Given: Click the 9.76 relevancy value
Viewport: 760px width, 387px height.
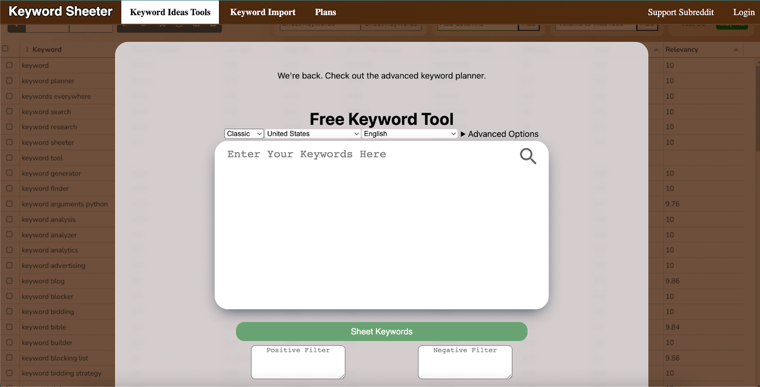Looking at the screenshot, I should [x=672, y=204].
